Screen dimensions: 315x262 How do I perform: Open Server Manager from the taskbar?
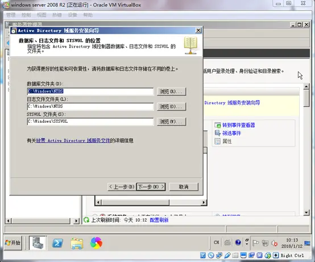click(38, 243)
